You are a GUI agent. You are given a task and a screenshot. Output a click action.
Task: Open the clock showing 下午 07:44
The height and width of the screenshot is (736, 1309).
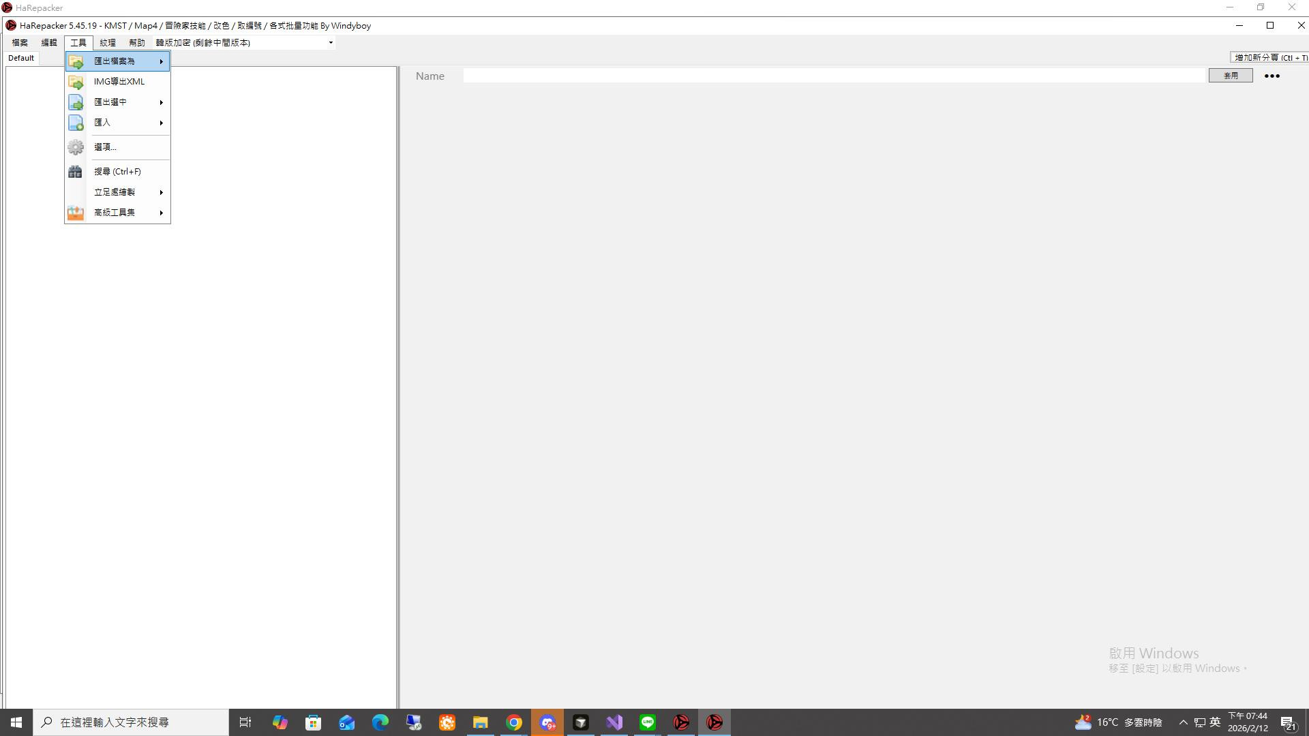coord(1248,722)
